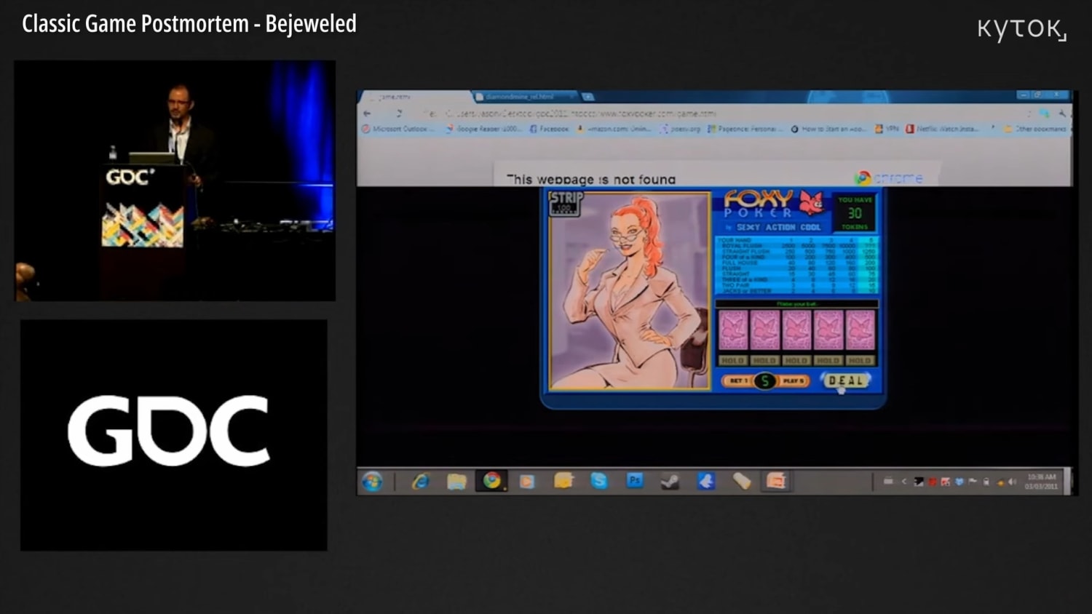Image resolution: width=1092 pixels, height=614 pixels.
Task: Open the Amazon.com bookmark
Action: [x=614, y=129]
